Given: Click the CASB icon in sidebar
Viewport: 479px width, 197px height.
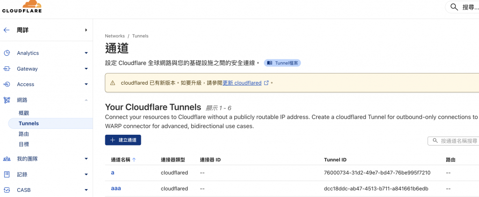Looking at the screenshot, I should tap(7, 190).
